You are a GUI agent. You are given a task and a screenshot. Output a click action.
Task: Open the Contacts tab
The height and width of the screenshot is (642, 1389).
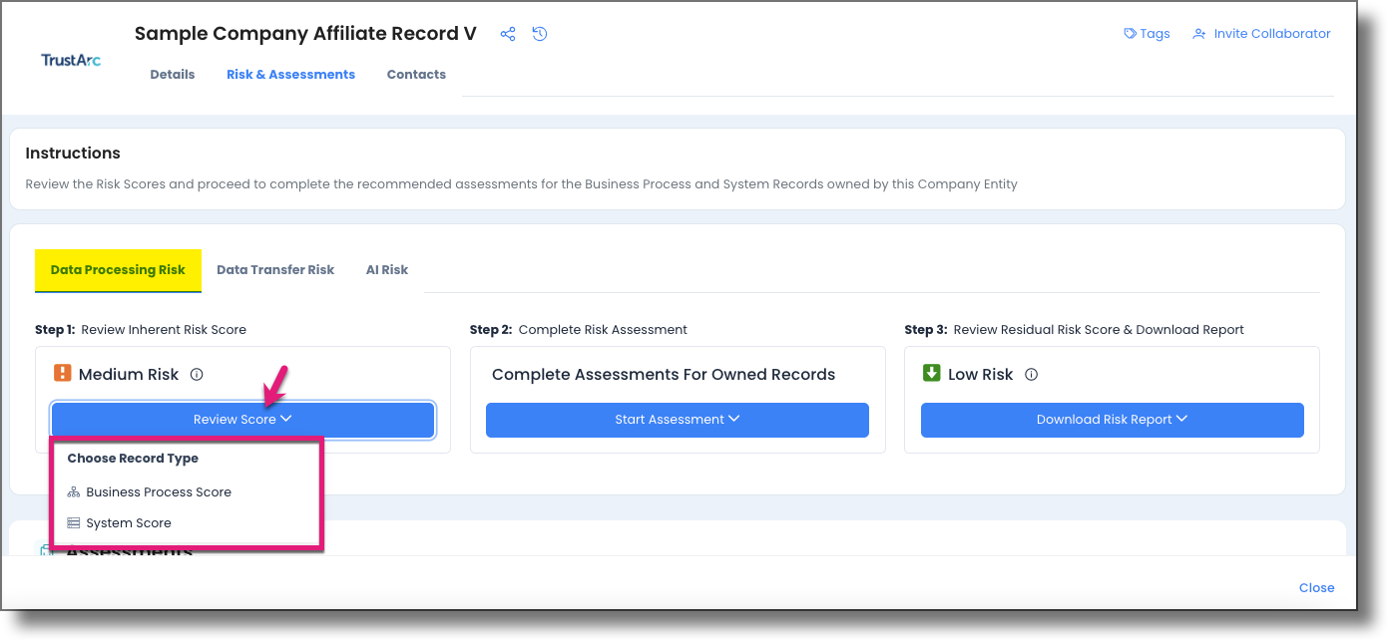click(416, 75)
